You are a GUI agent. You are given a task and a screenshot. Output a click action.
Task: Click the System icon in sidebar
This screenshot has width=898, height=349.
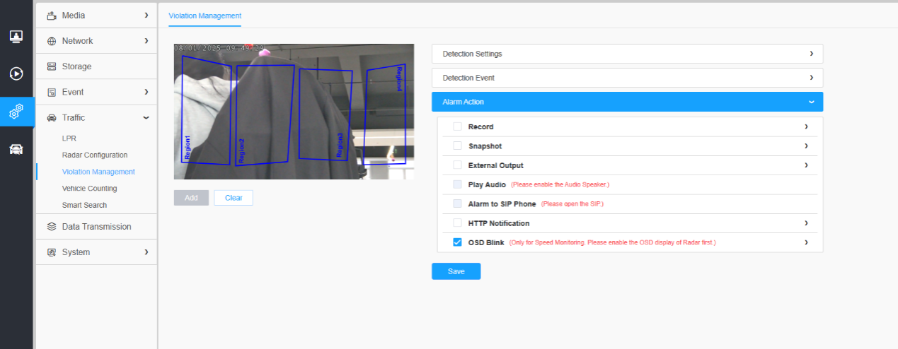(x=51, y=252)
